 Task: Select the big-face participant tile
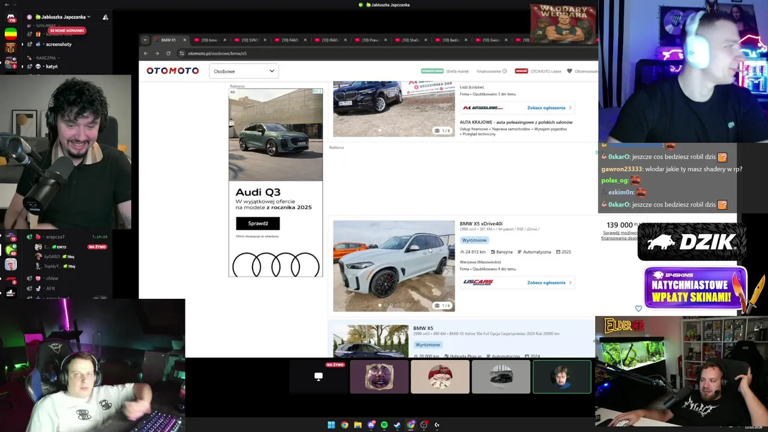tap(379, 376)
